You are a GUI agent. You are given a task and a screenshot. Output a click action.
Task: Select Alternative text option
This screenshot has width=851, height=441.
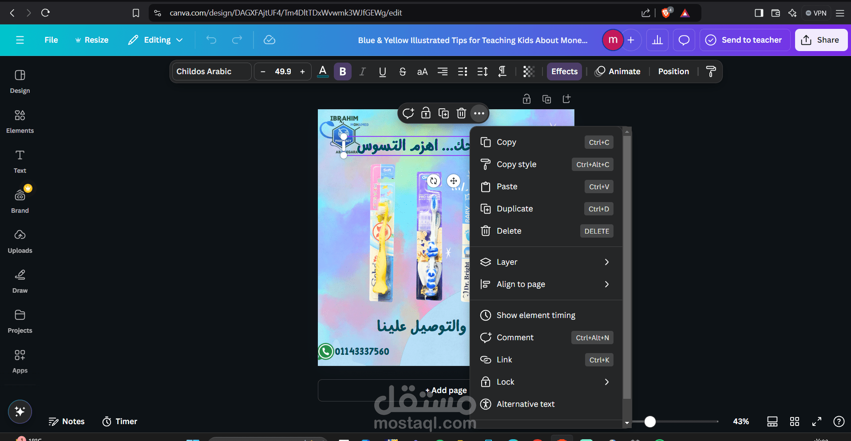pos(546,404)
